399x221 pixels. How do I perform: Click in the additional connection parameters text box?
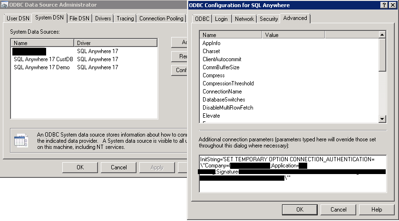(x=292, y=174)
